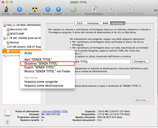This screenshot has height=128, width=158.
Task: Choose Espelli "SENZA TITOL" in context menu
Action: [47, 67]
